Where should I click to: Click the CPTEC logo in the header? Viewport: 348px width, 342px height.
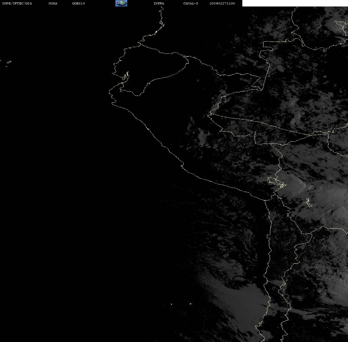click(121, 3)
